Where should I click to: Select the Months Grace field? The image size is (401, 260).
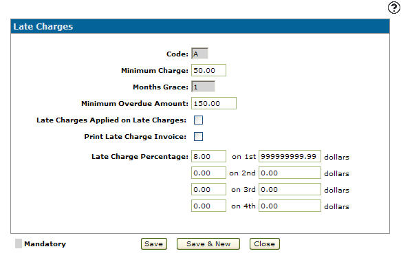[x=203, y=87]
